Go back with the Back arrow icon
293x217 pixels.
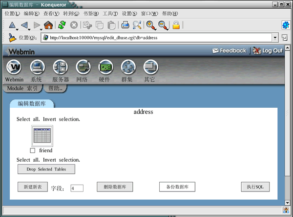(24, 25)
